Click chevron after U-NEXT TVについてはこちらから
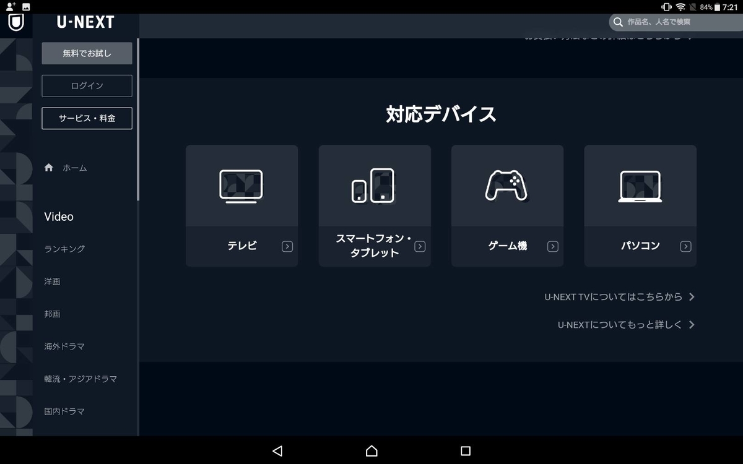The image size is (743, 464). coord(692,297)
